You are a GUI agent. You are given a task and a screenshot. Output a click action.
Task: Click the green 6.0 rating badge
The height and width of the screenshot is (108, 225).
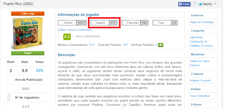tap(67, 37)
